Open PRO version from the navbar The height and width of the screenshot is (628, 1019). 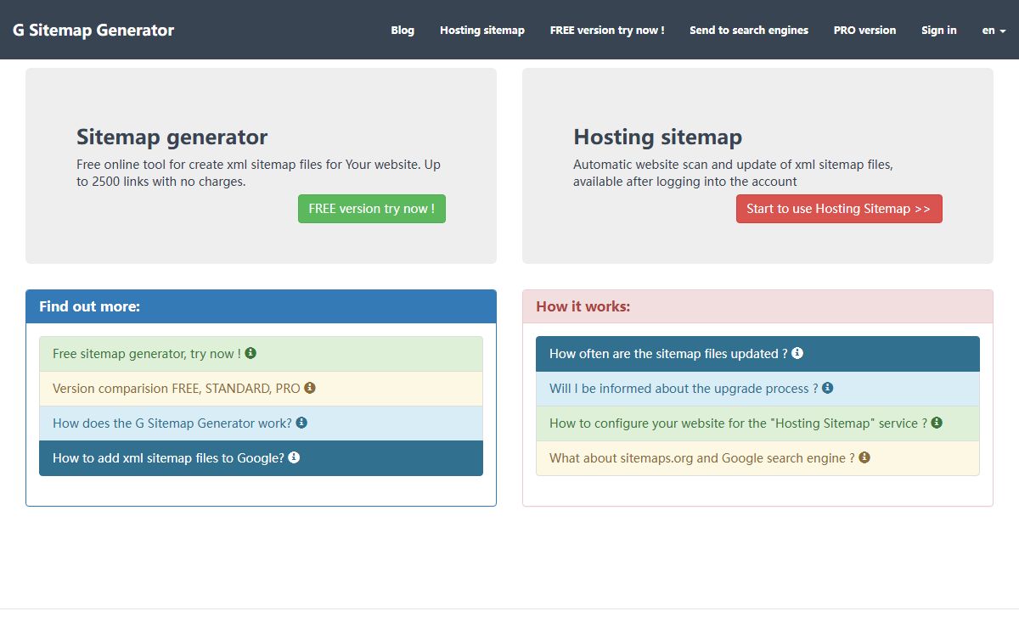(864, 30)
